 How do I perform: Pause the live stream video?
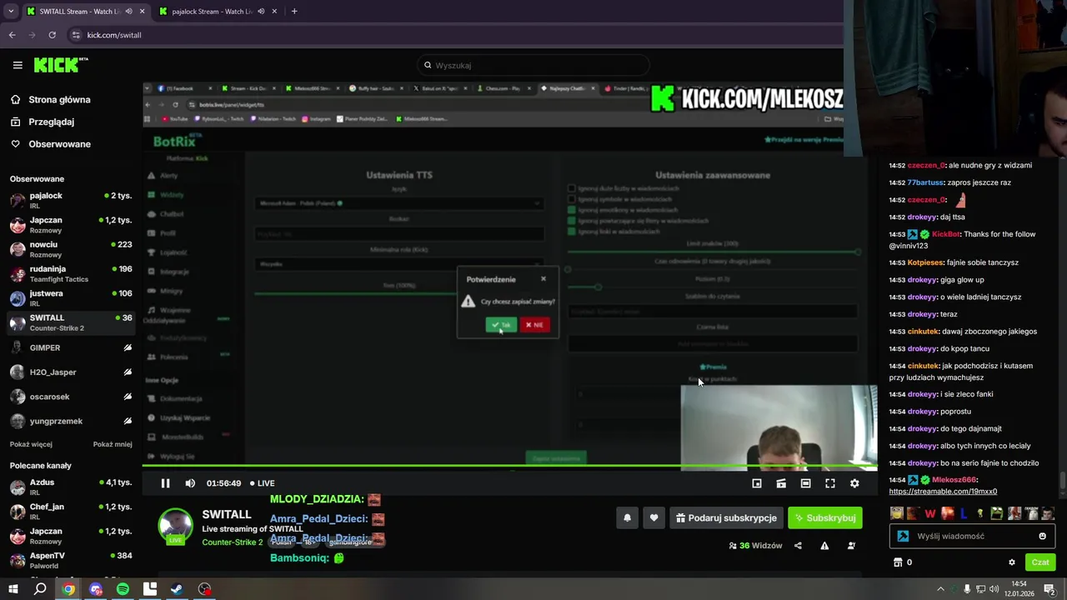point(165,483)
